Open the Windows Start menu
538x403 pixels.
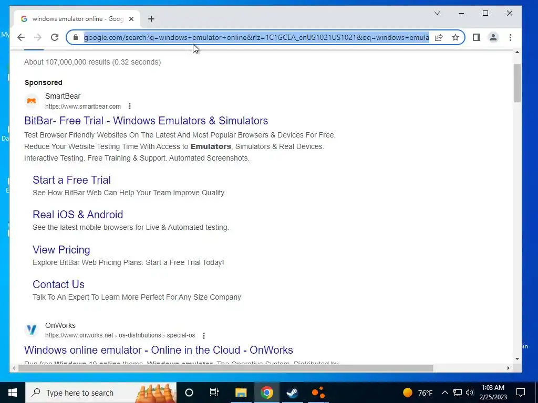pyautogui.click(x=13, y=393)
